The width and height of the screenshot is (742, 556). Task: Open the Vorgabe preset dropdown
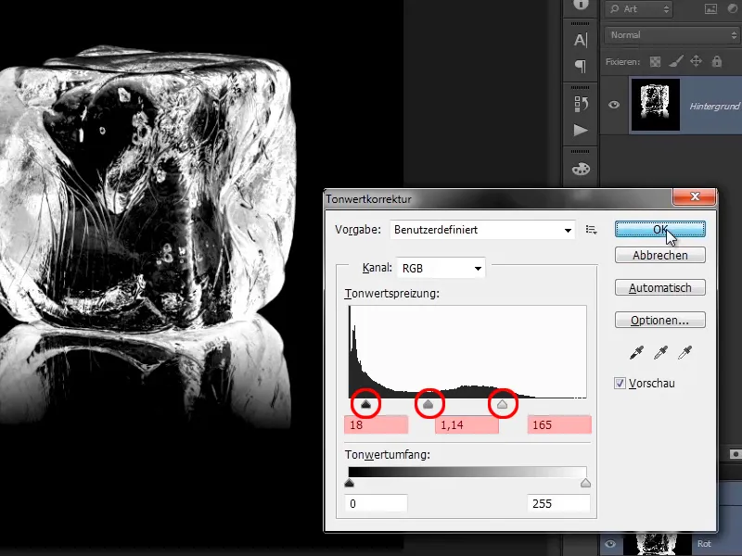tap(482, 230)
